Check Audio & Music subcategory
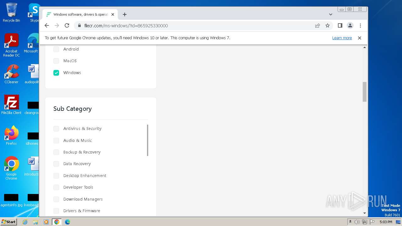Screen dimensions: 402x226 (56, 141)
